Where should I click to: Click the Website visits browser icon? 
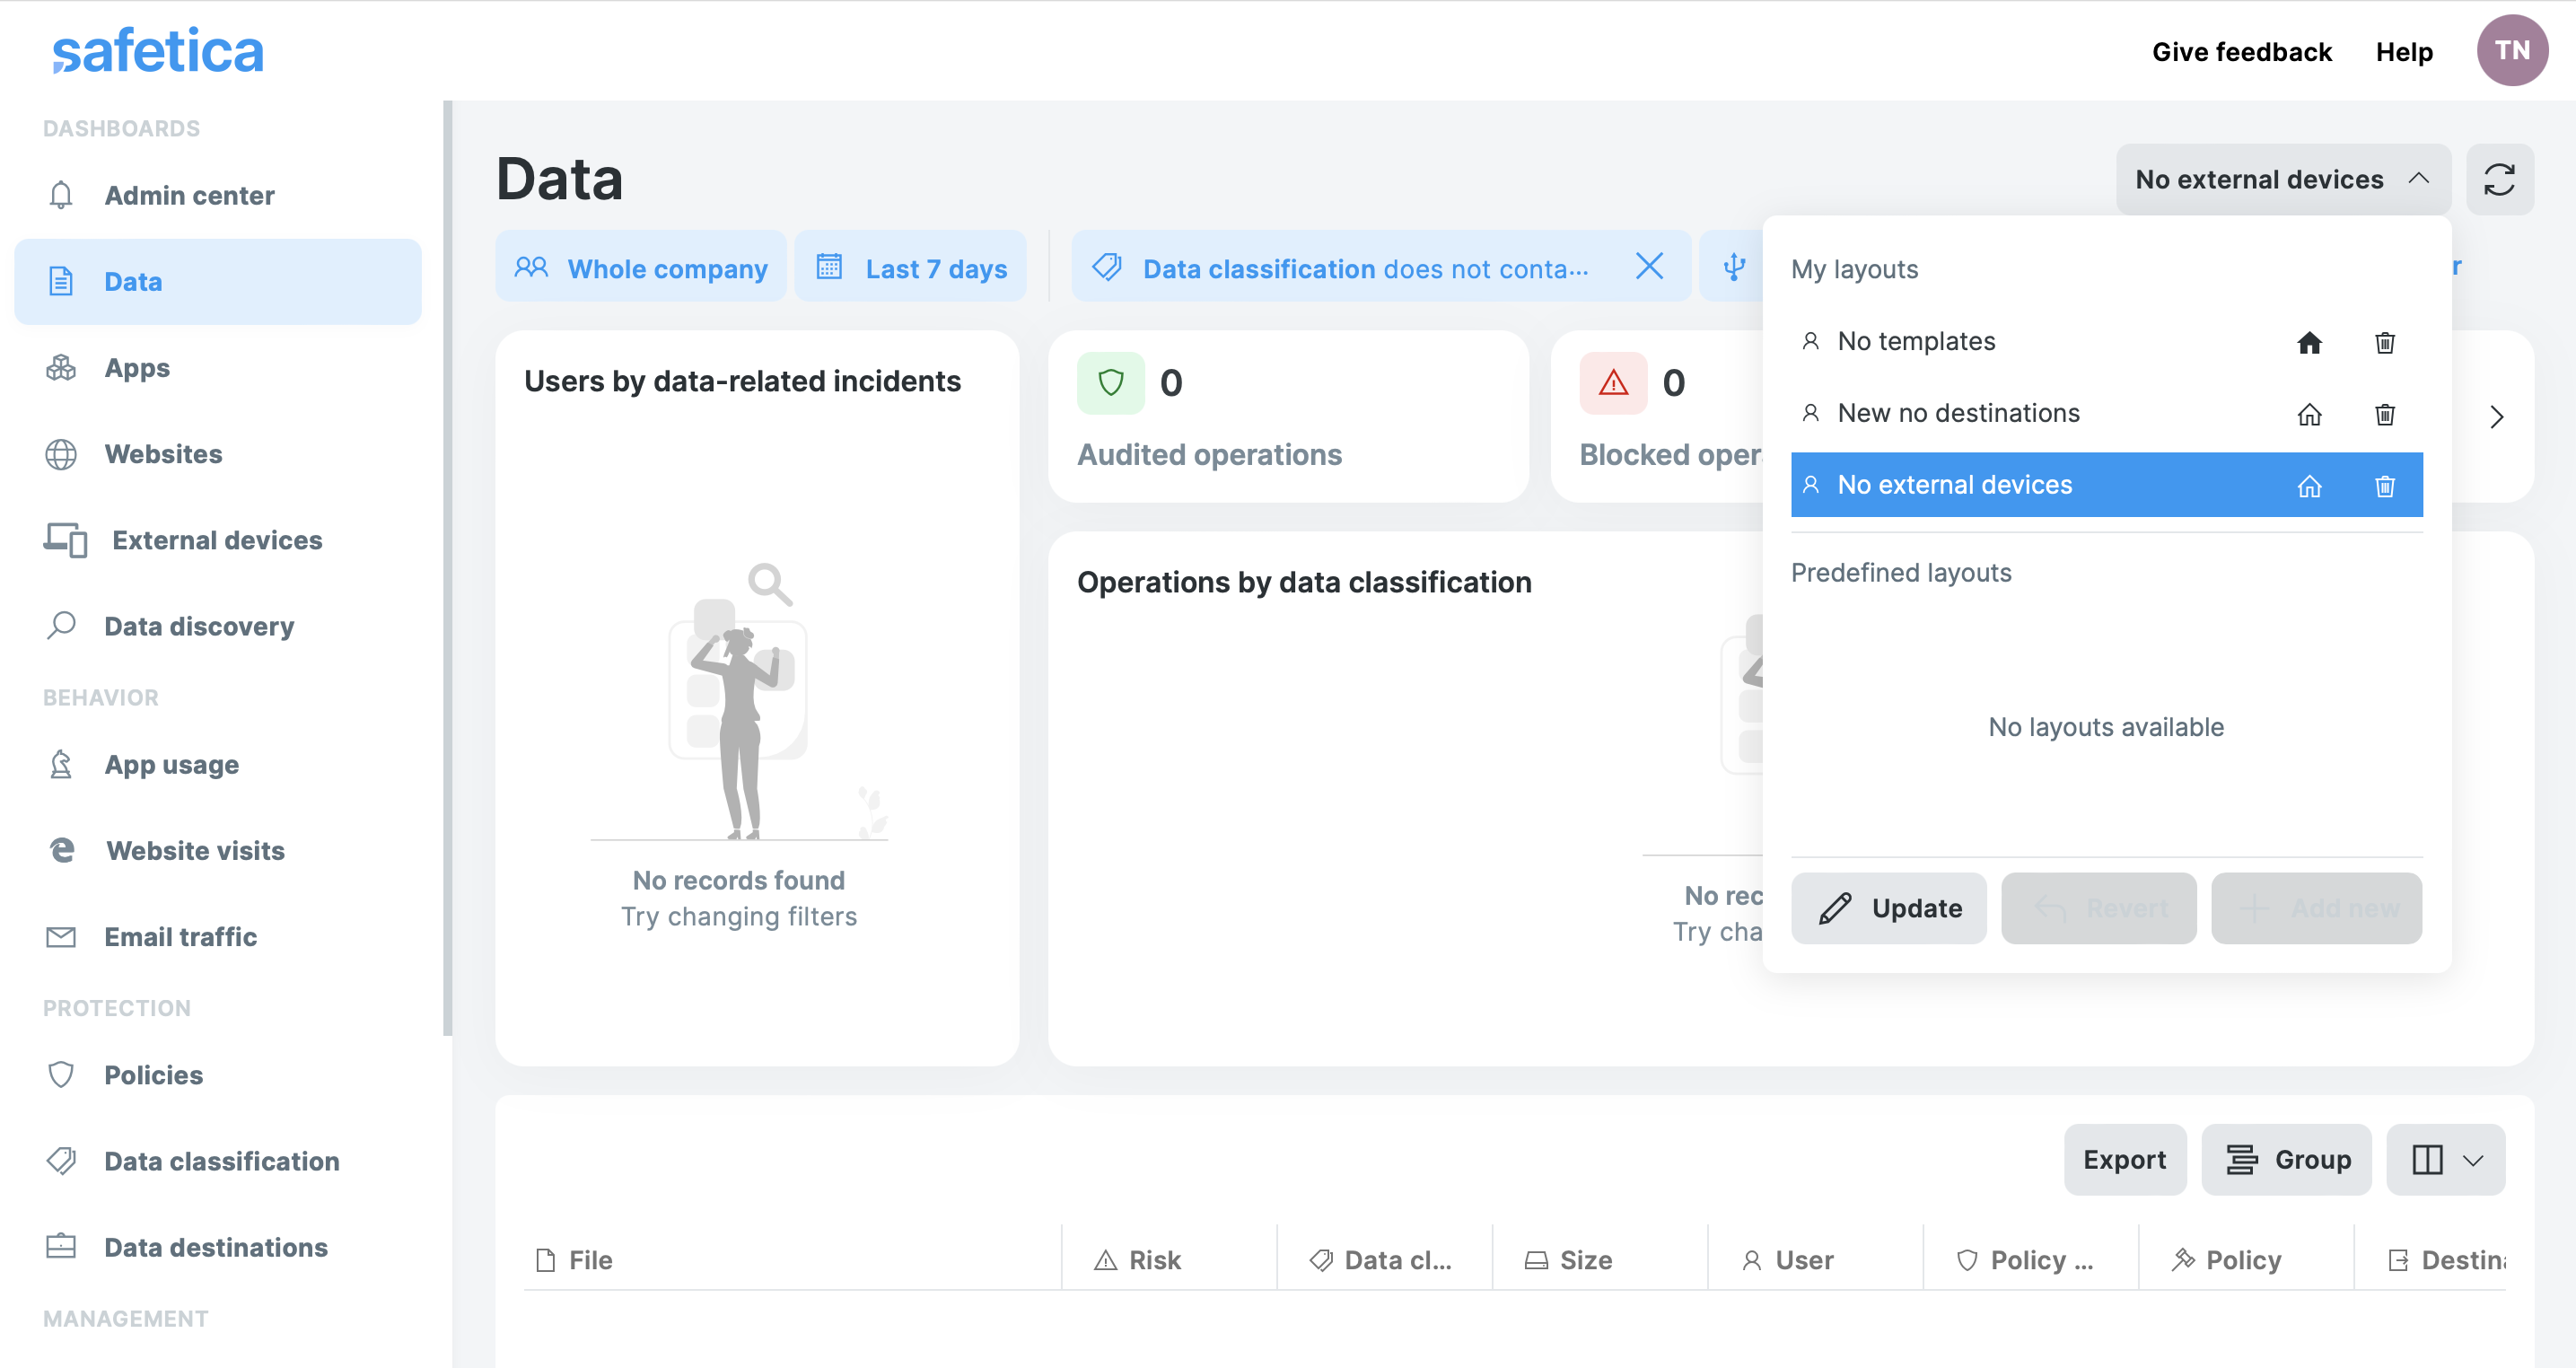click(62, 850)
